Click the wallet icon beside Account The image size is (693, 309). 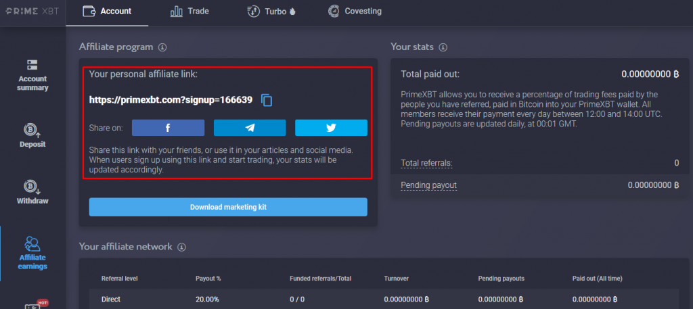(89, 11)
